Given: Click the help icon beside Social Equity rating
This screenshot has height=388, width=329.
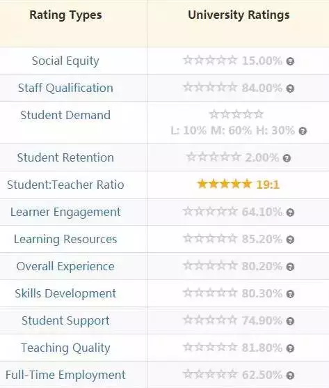Looking at the screenshot, I should click(290, 61).
